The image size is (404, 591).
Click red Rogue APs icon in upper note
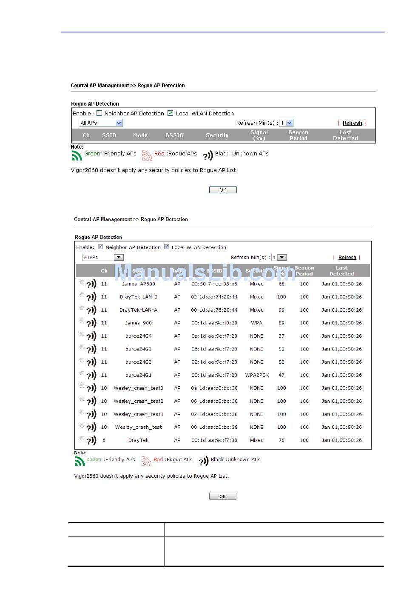point(147,156)
